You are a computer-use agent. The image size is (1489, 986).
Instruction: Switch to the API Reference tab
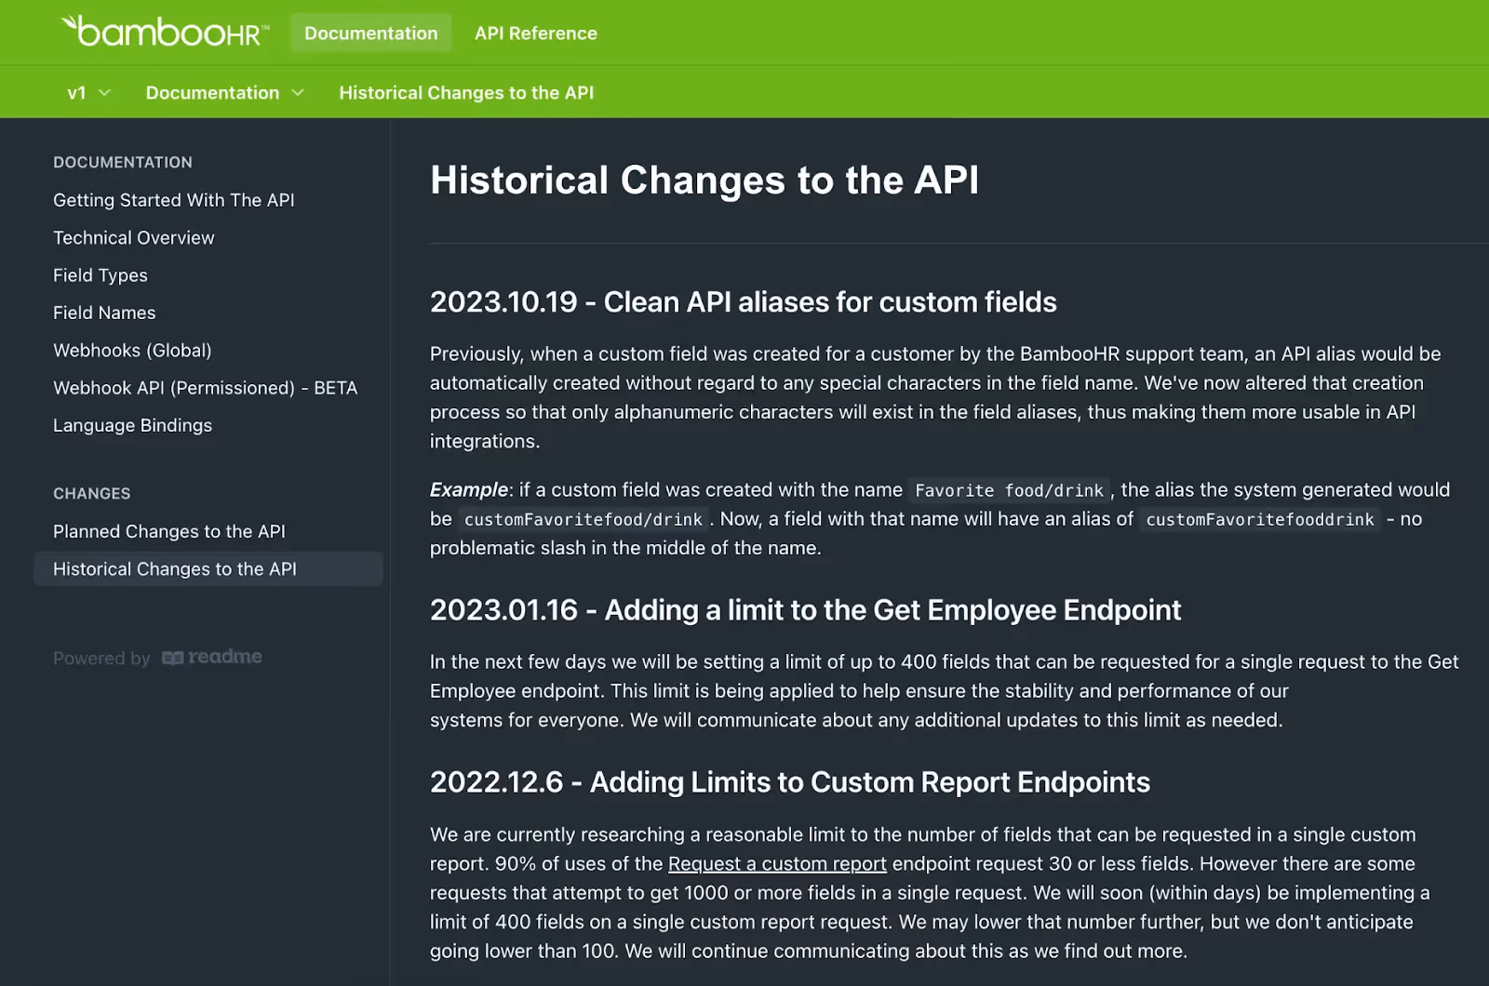[536, 33]
